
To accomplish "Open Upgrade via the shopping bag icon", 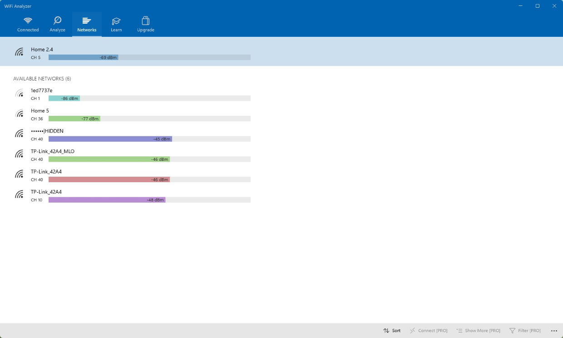I will [x=145, y=21].
